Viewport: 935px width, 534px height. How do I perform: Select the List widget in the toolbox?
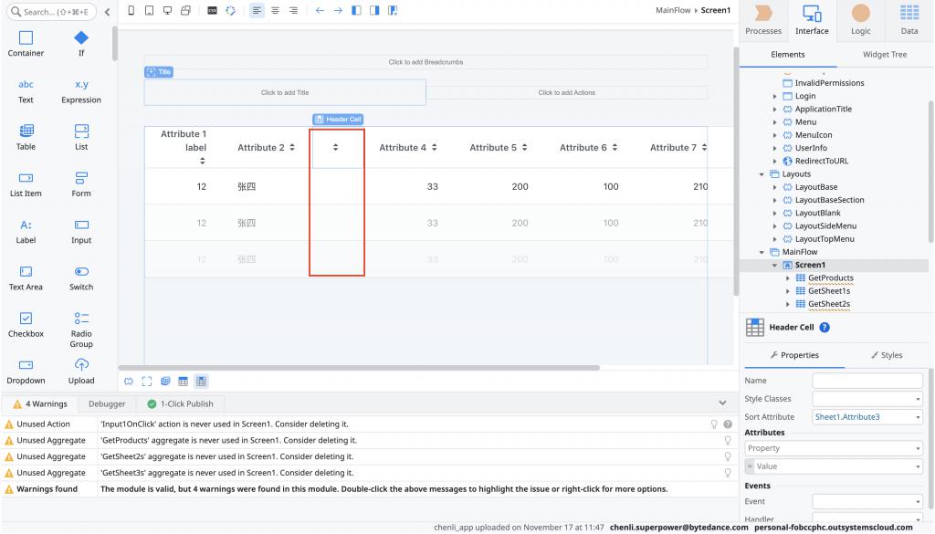coord(81,137)
